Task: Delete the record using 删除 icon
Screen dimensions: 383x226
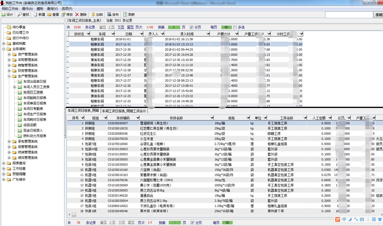Action: click(x=77, y=14)
